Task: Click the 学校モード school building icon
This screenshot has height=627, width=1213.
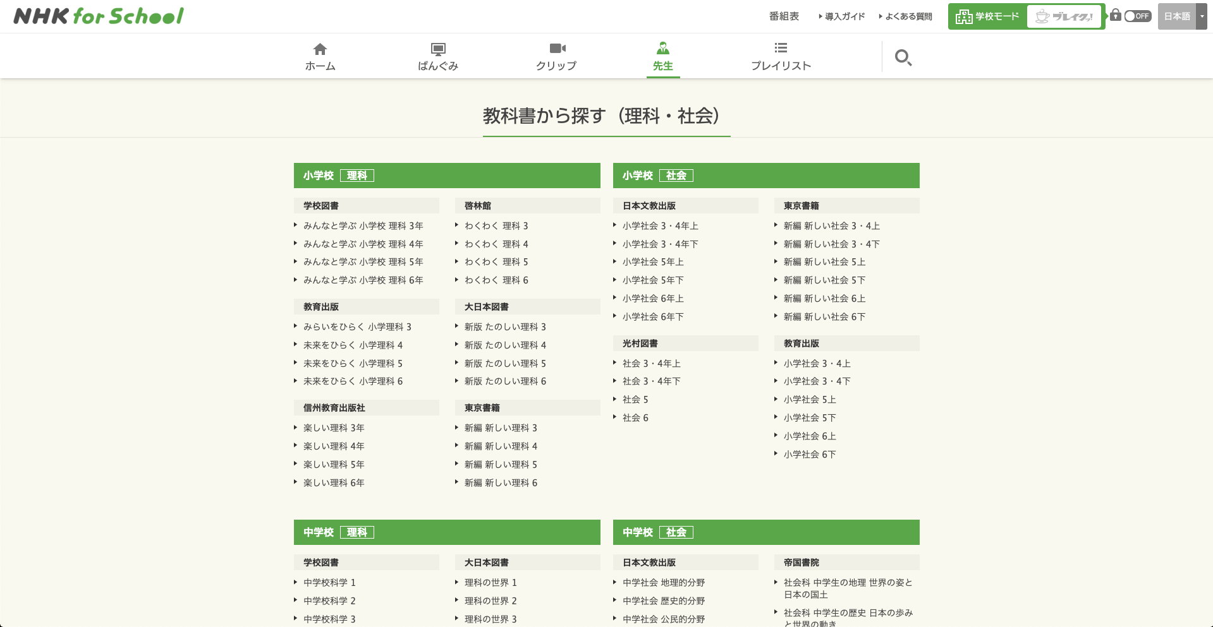Action: tap(964, 16)
